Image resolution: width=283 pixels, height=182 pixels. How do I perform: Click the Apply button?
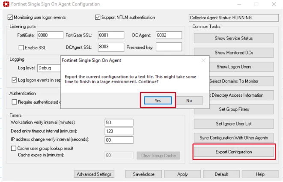point(182,174)
